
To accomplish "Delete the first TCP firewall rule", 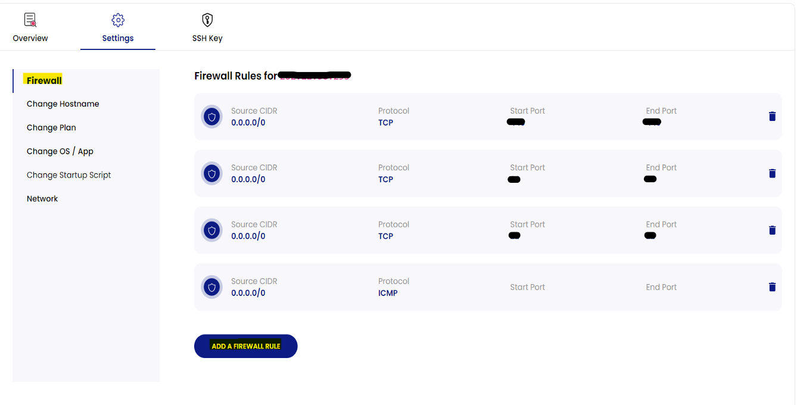I will 772,117.
